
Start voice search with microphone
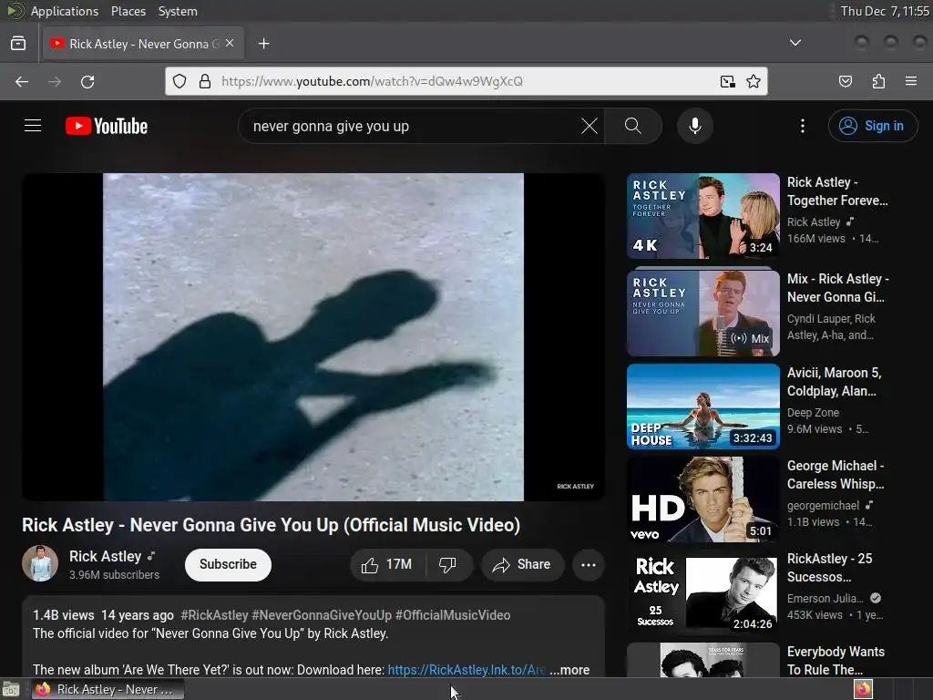point(695,126)
